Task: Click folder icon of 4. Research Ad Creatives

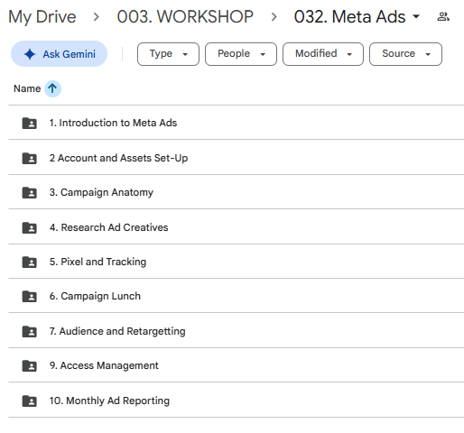Action: pos(30,227)
